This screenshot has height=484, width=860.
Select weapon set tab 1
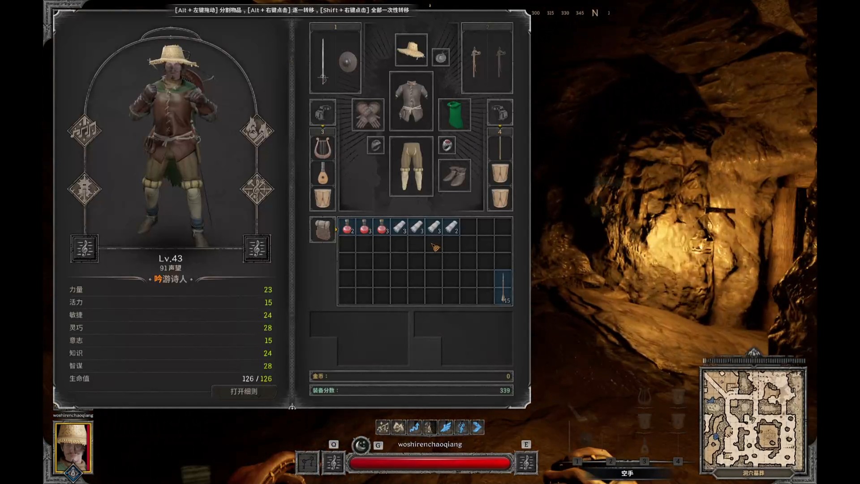pyautogui.click(x=335, y=27)
